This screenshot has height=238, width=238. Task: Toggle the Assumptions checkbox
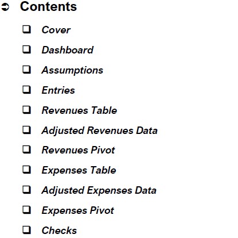[27, 70]
